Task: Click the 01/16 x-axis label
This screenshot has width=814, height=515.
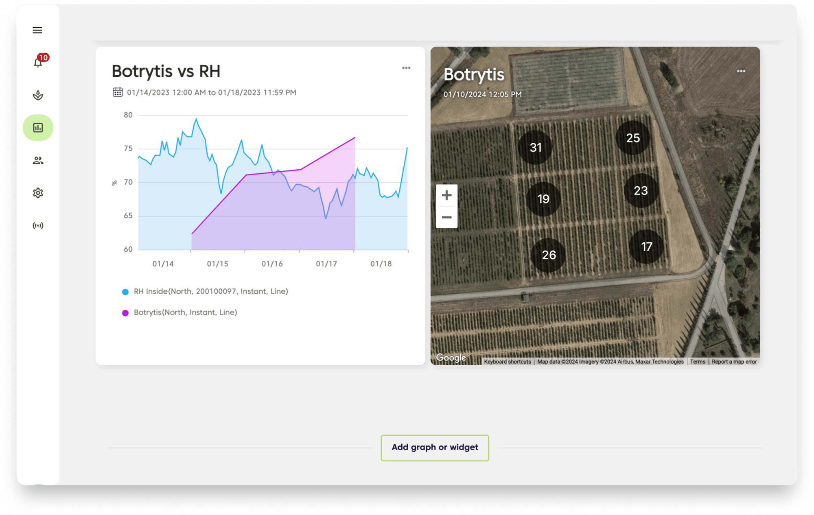Action: tap(272, 264)
